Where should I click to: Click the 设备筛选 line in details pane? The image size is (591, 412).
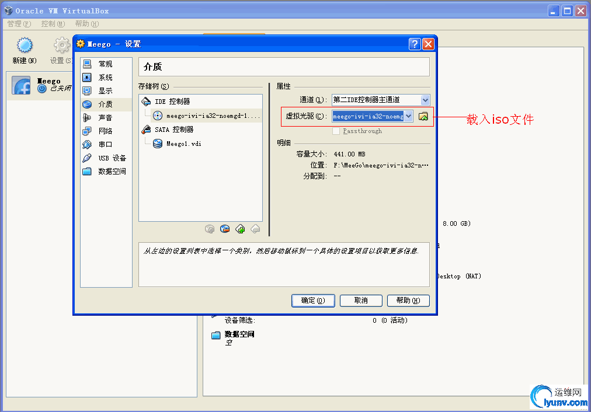point(240,320)
